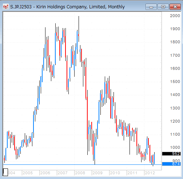Click the 2006 label on time axis
The width and height of the screenshot is (183, 179).
[45, 173]
